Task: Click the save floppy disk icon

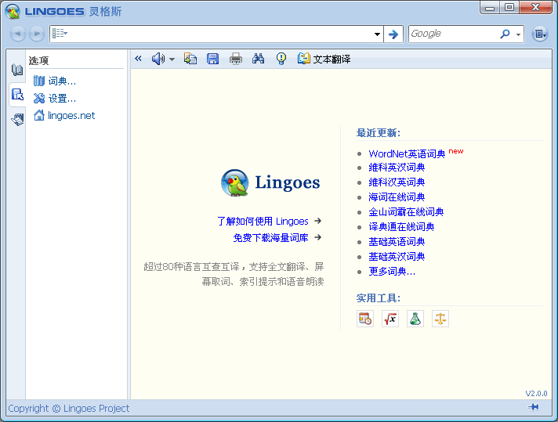Action: click(x=213, y=59)
